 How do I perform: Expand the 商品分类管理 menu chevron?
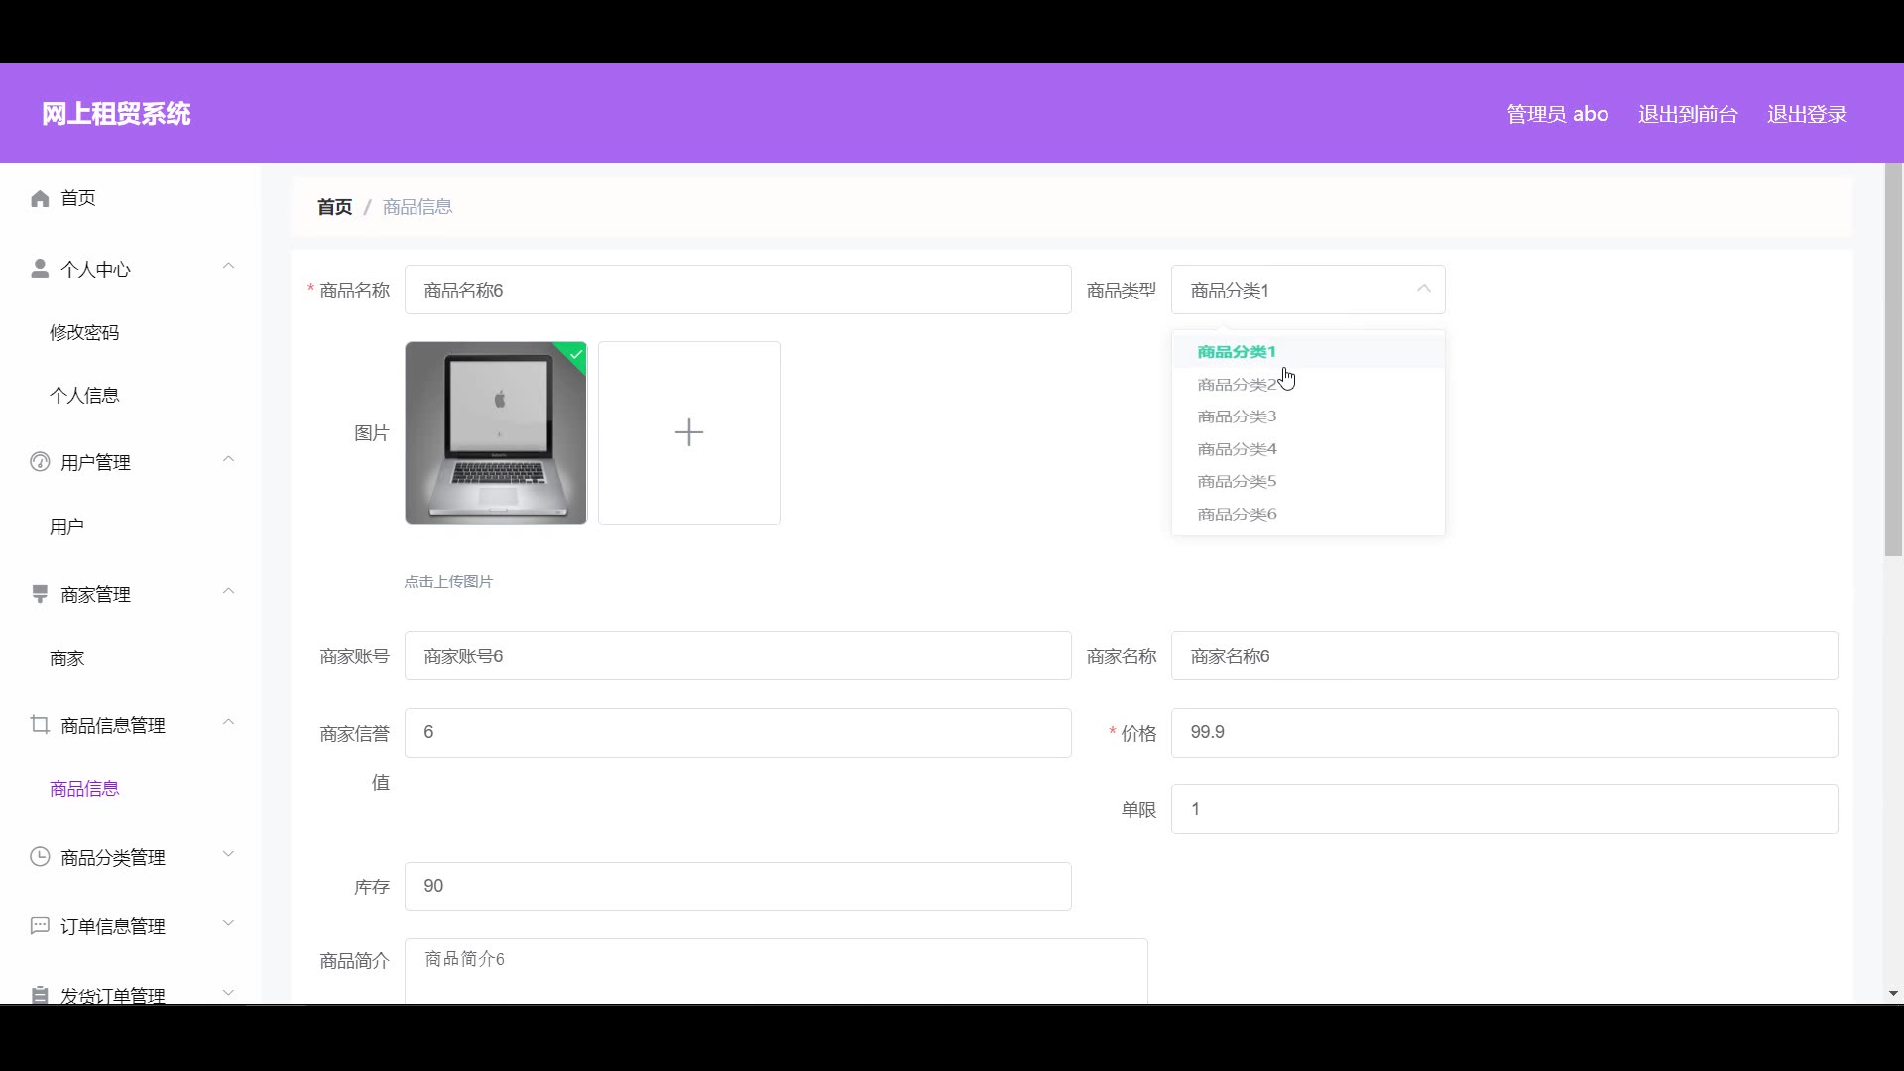(229, 854)
